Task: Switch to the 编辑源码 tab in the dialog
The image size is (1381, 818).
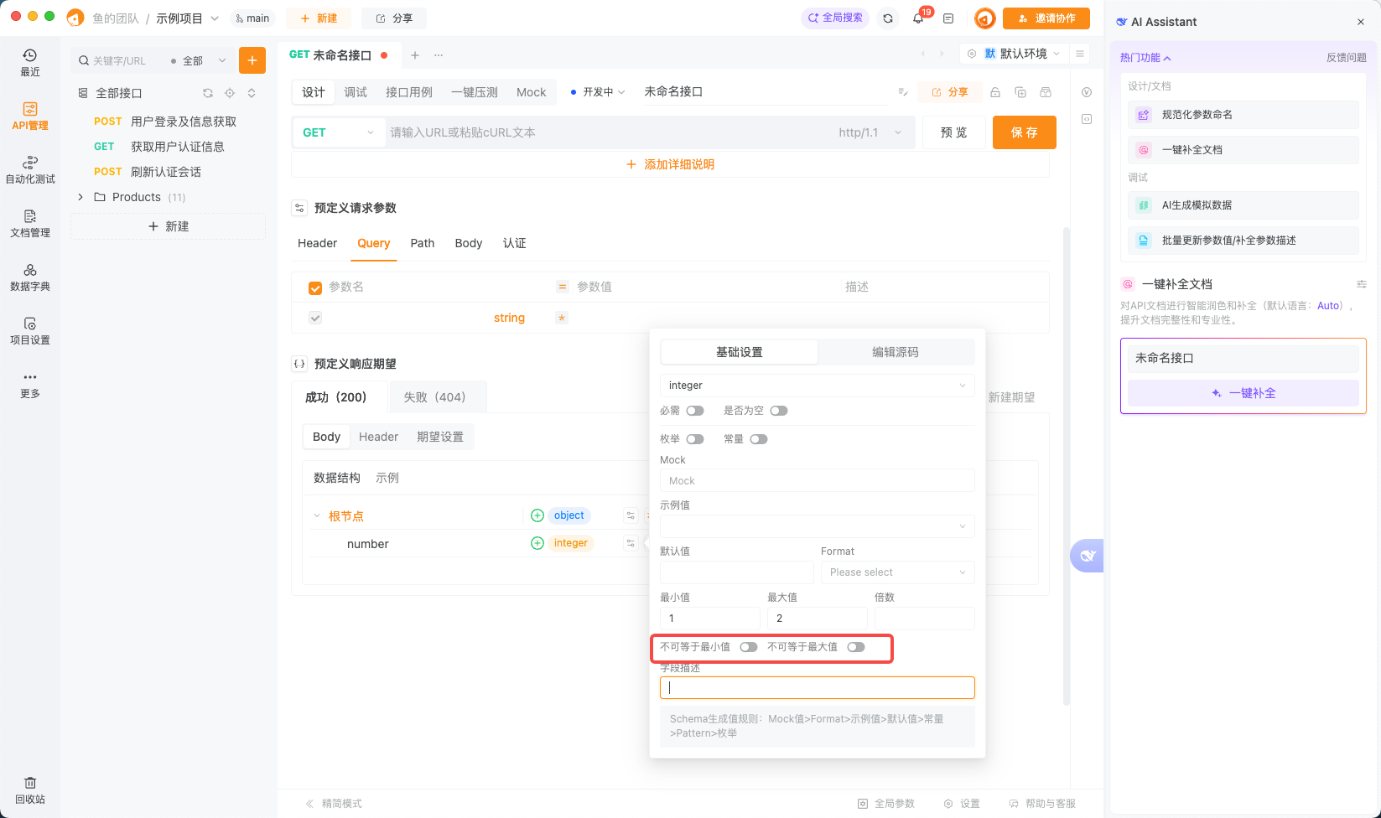Action: [896, 352]
